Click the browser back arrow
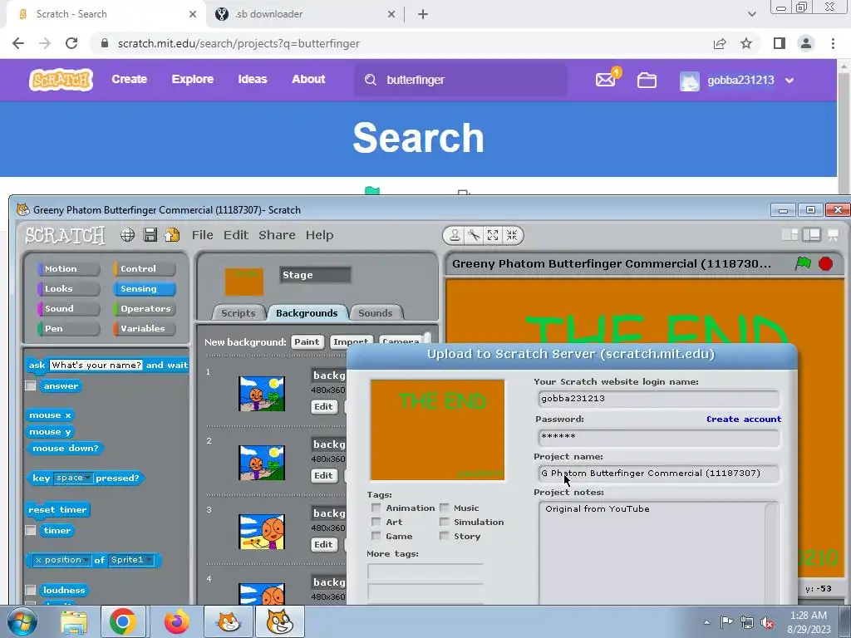 [x=18, y=43]
